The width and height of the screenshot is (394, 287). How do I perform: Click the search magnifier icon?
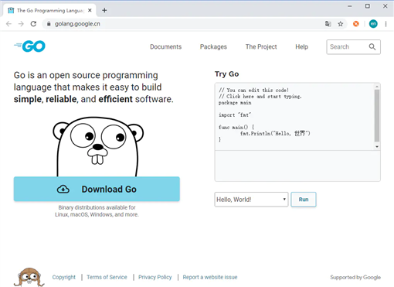click(x=372, y=46)
